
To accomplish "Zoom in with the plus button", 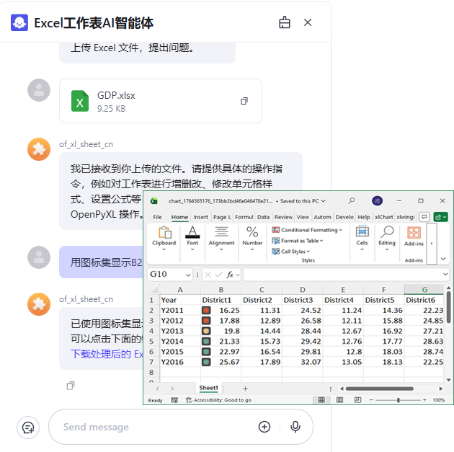I will 424,400.
